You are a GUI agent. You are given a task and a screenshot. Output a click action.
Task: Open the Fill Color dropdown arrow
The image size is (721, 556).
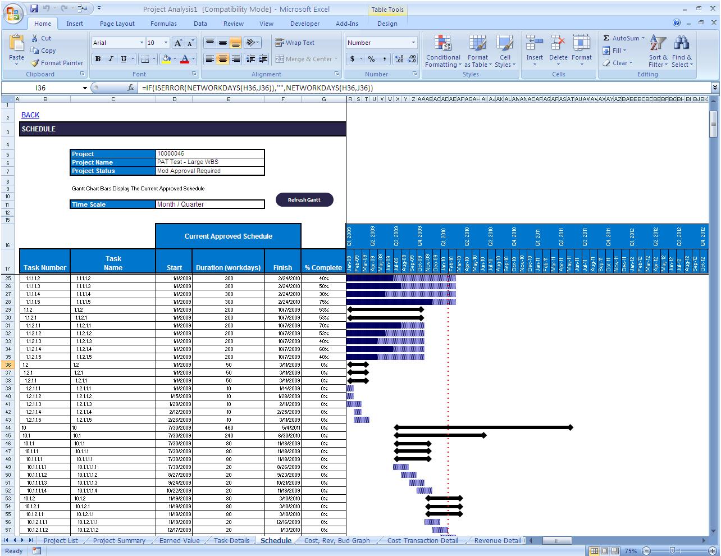tap(174, 58)
